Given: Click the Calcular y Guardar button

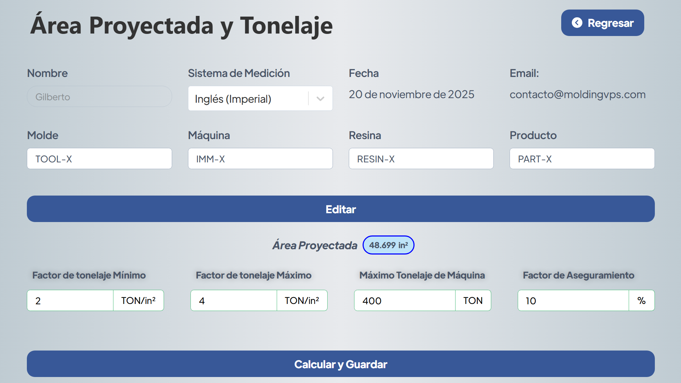Looking at the screenshot, I should (341, 364).
